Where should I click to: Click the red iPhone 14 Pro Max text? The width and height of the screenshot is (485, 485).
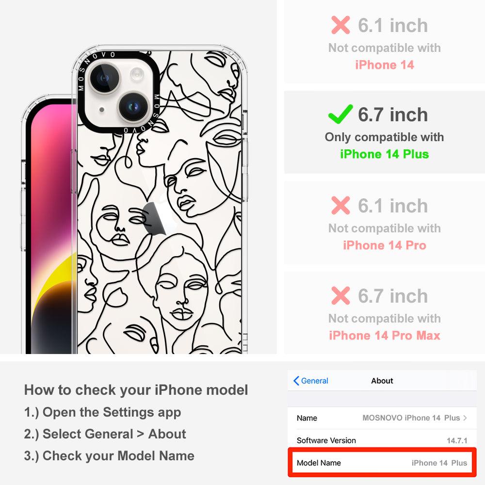click(385, 336)
